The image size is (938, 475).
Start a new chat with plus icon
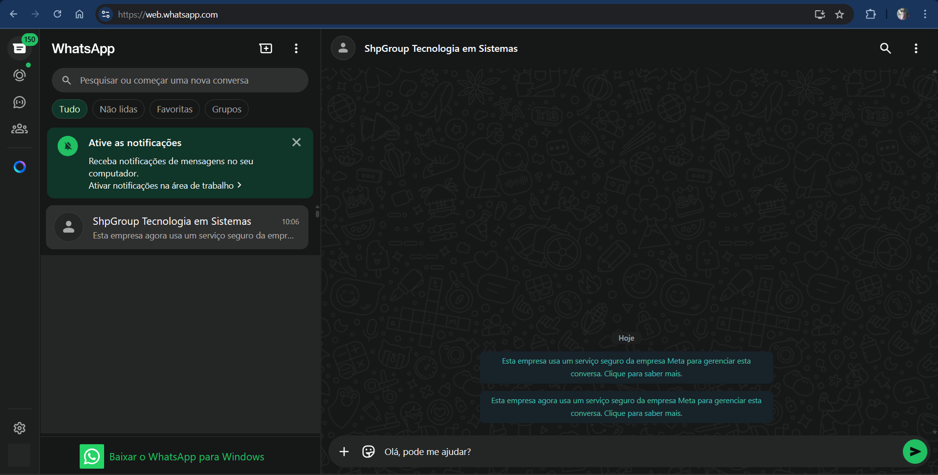coord(265,48)
